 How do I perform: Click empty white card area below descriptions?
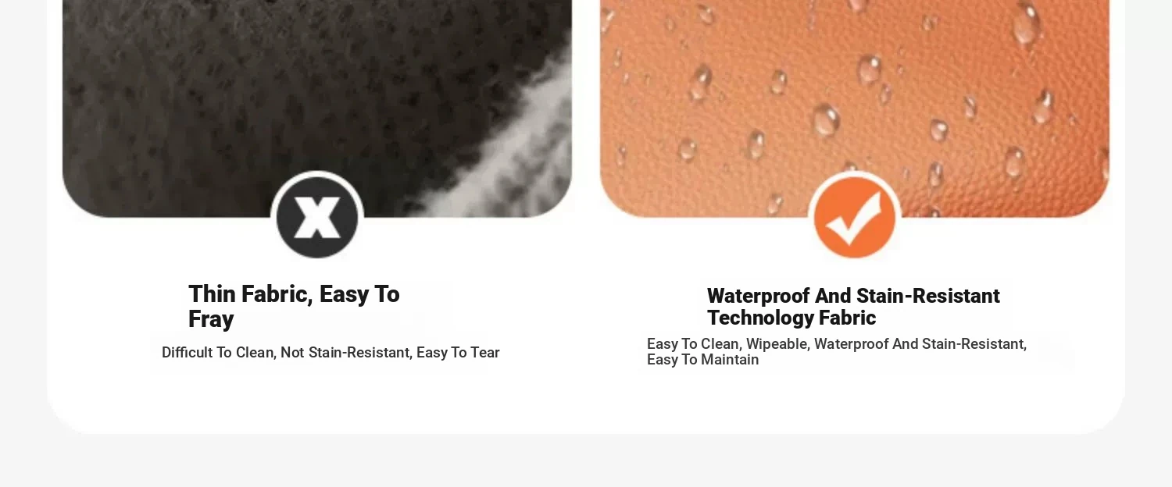[x=586, y=402]
